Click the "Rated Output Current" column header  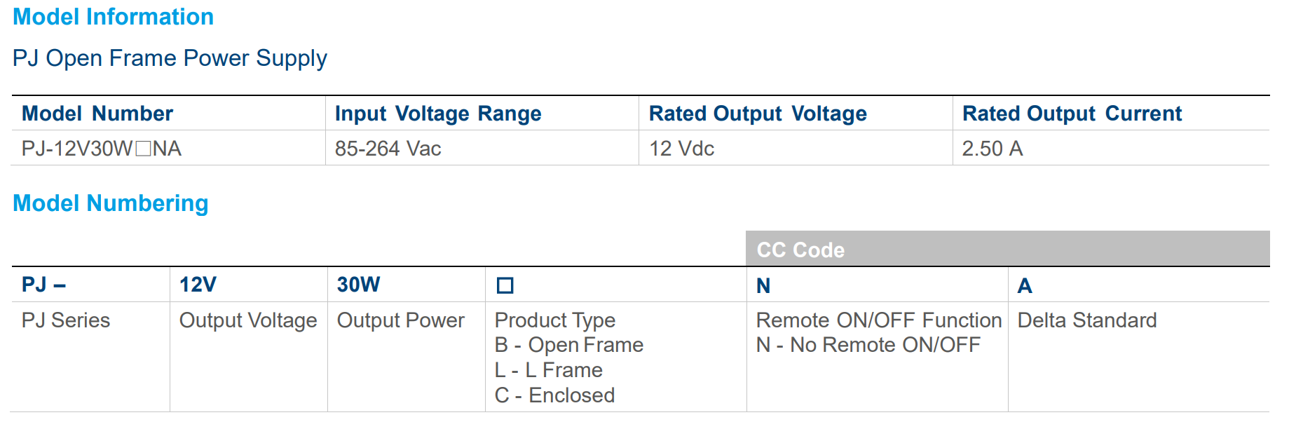[1072, 114]
